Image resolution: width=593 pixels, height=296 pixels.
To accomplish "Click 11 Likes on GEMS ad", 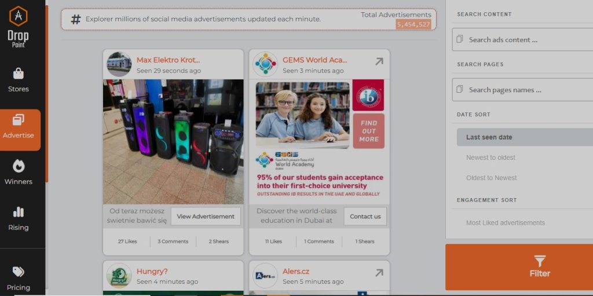I will (273, 241).
